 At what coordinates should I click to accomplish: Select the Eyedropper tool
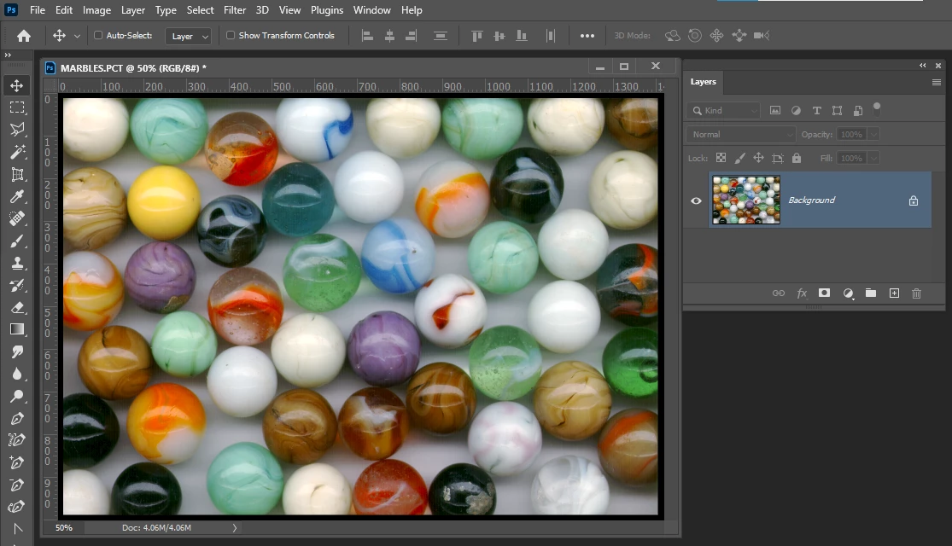[17, 196]
